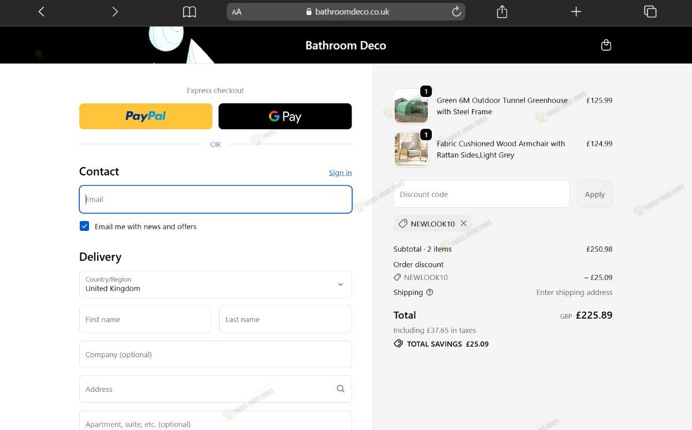Go back with the Safari back arrow
Screen dimensions: 692x430
42,12
